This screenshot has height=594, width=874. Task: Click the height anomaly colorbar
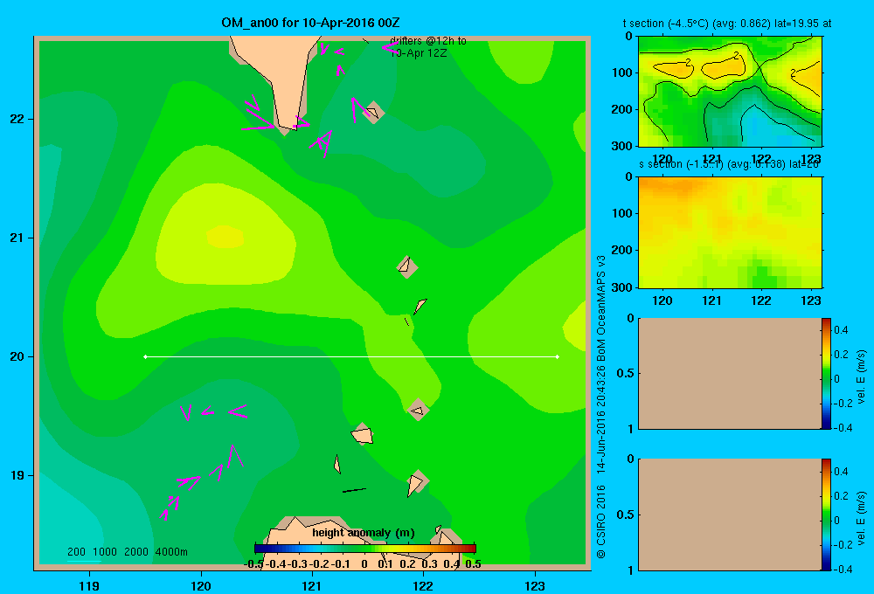click(x=365, y=549)
